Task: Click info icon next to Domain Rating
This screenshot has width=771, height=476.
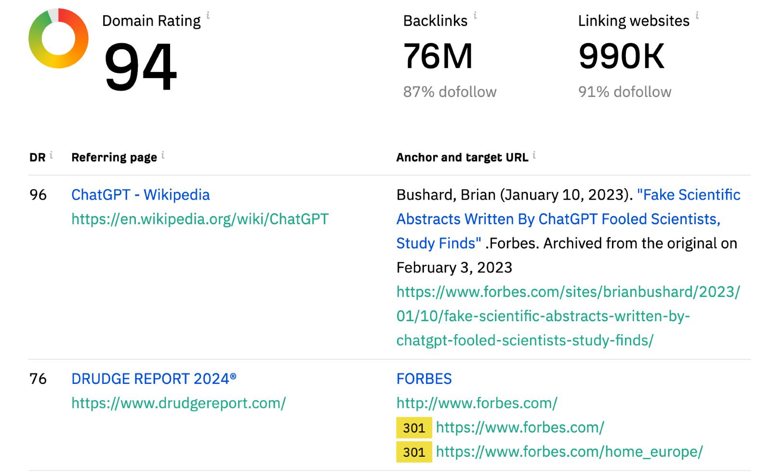Action: pyautogui.click(x=208, y=15)
